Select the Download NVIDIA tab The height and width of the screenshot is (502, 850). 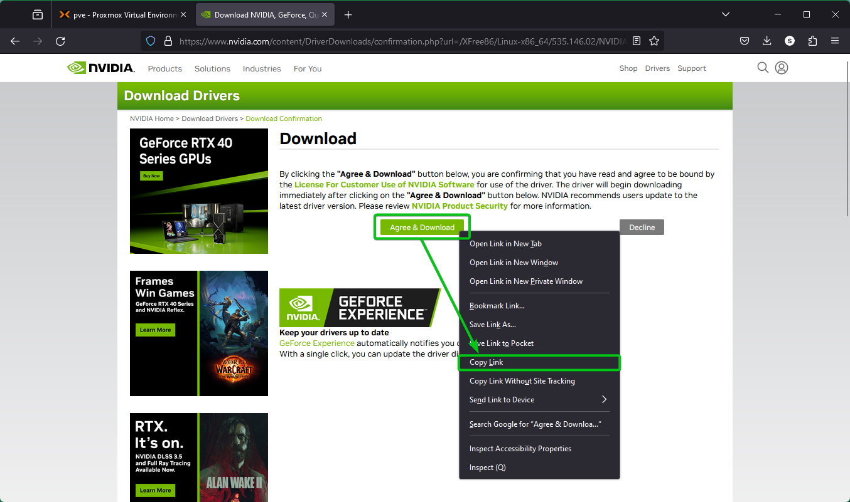(x=266, y=14)
